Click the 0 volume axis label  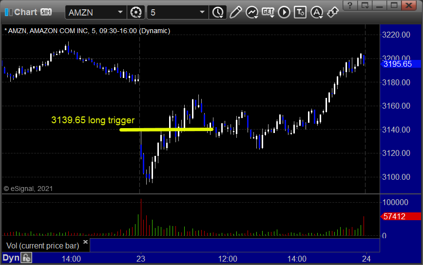tap(384, 236)
